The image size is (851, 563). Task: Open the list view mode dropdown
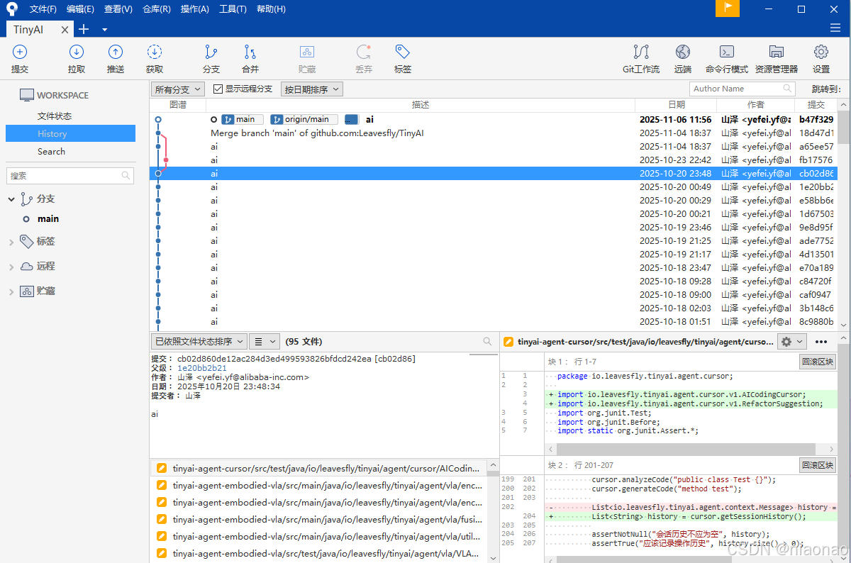click(265, 341)
